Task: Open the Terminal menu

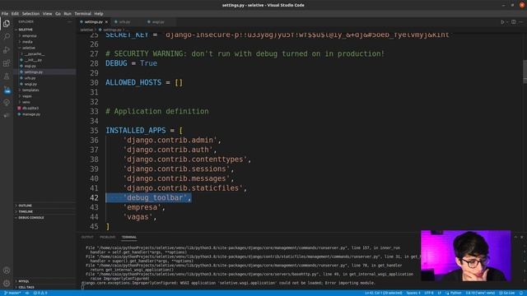Action: pos(83,14)
